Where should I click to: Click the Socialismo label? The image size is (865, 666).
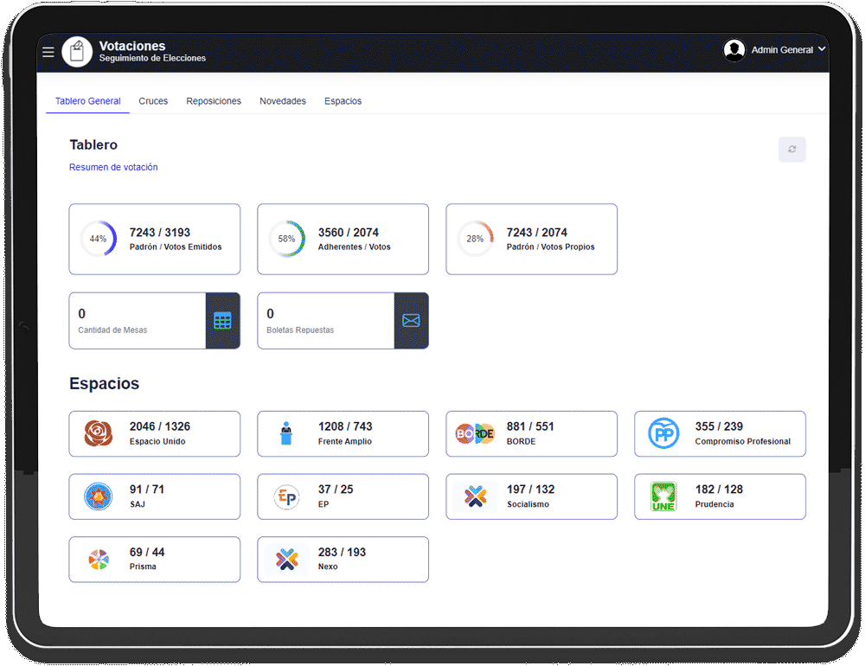point(528,504)
